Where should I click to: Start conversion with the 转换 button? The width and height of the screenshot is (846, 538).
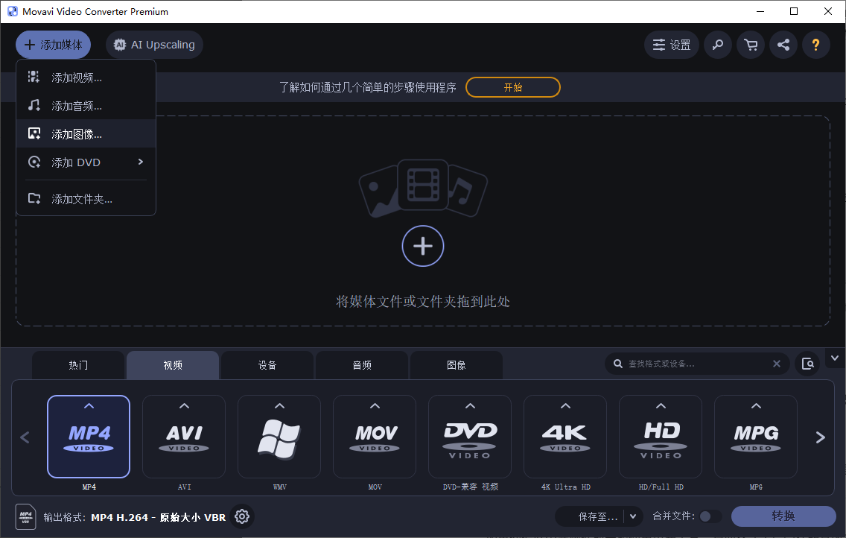coord(783,516)
